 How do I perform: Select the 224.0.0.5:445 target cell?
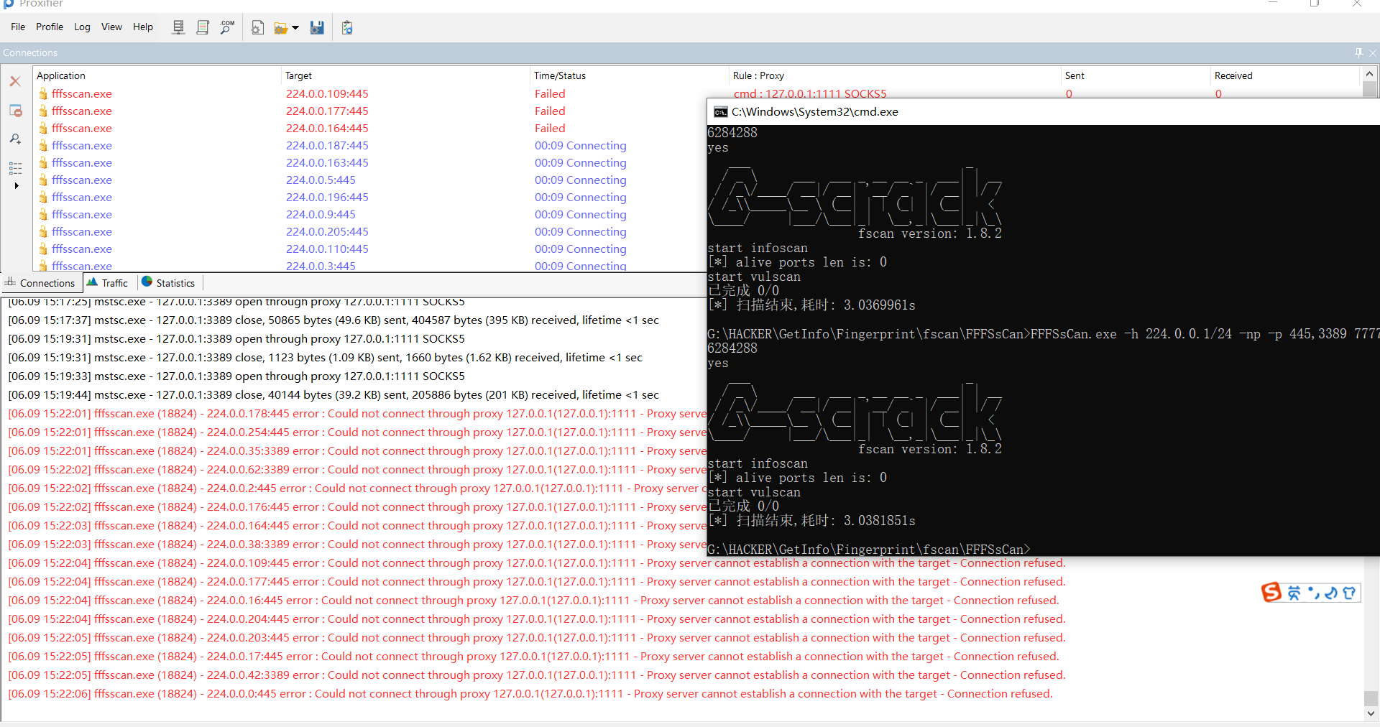coord(321,180)
